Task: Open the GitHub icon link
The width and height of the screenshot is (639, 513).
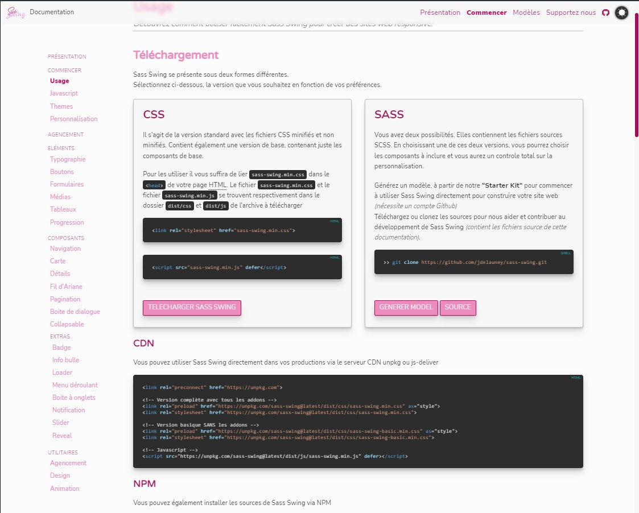Action: [x=605, y=13]
